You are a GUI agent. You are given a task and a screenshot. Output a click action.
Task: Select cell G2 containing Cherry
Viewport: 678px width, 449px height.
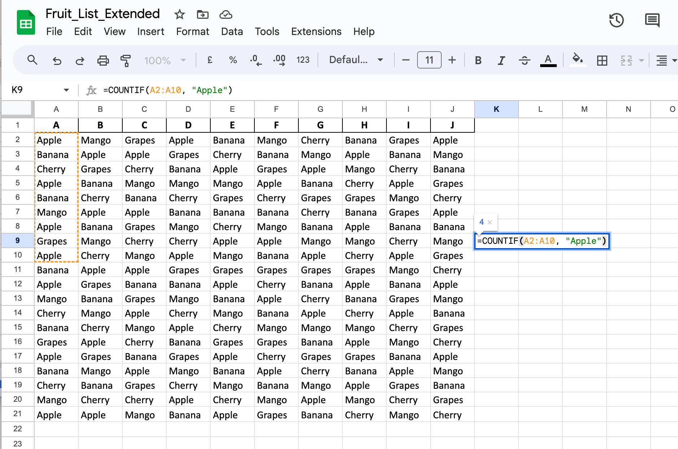point(320,140)
